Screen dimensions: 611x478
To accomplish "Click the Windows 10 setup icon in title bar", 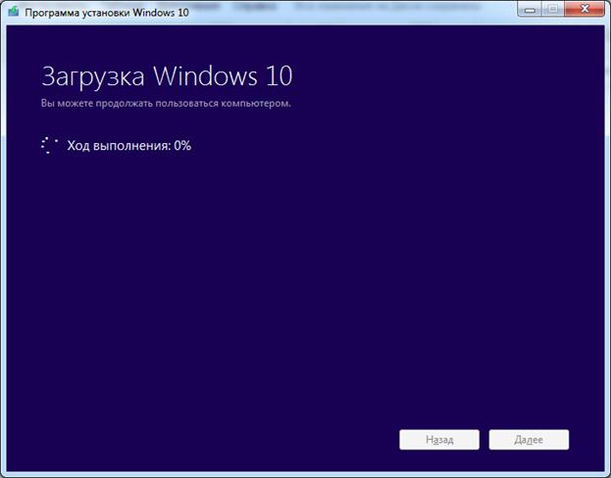I will [x=13, y=13].
